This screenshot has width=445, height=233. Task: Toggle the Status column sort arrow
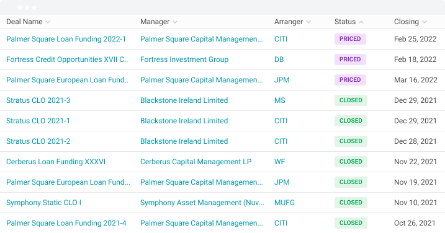(x=361, y=22)
